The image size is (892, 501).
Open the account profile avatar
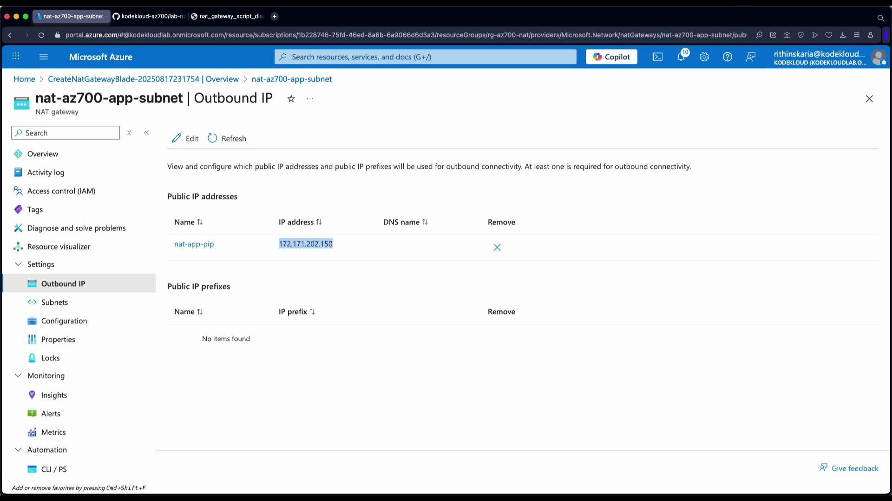click(878, 58)
